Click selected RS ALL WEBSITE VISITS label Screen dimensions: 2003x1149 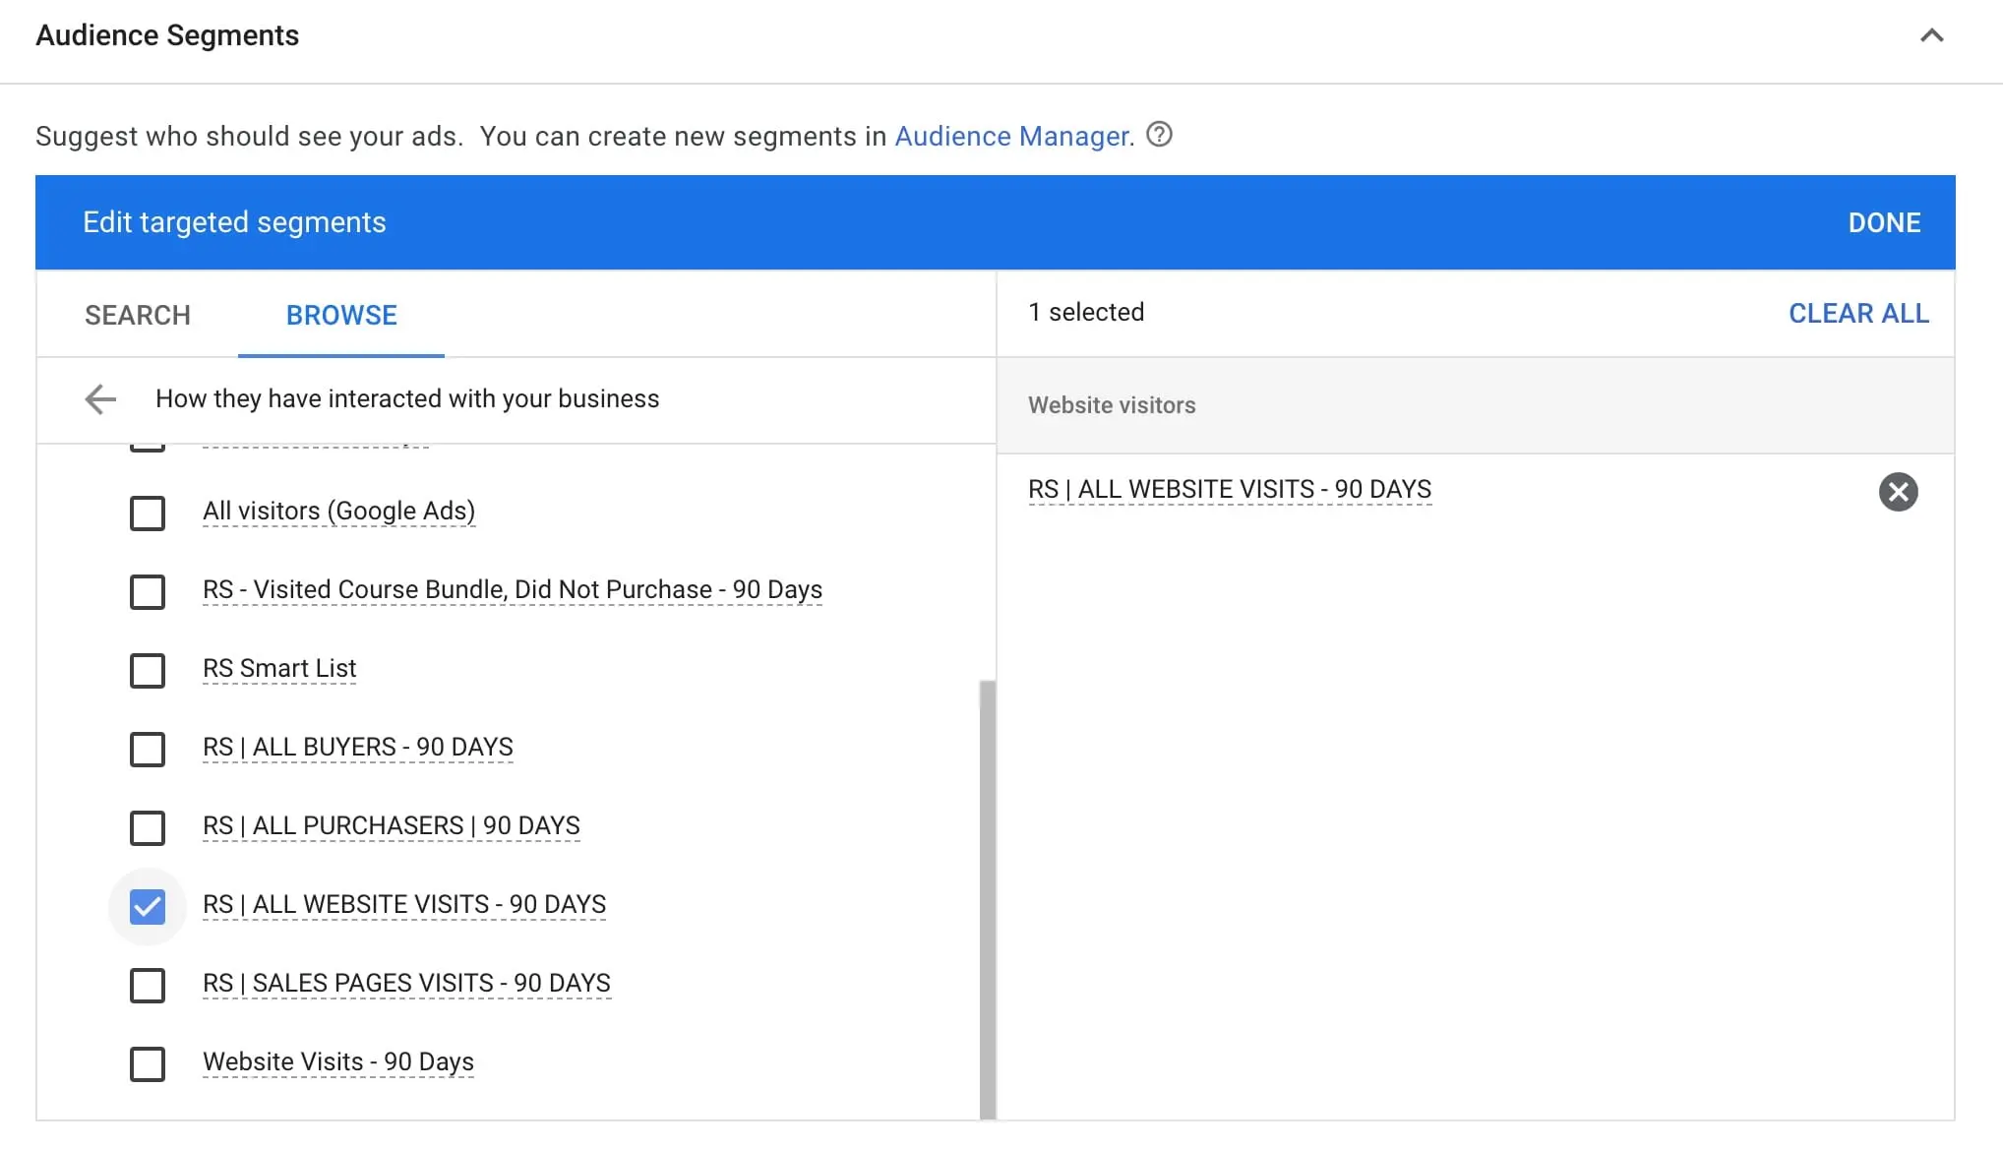coord(1229,490)
